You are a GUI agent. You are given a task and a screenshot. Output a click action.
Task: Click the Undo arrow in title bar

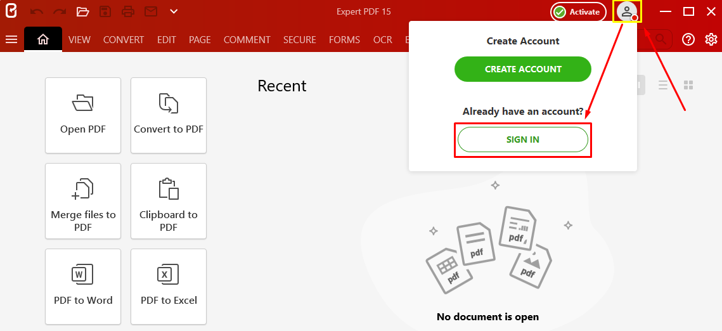(36, 11)
